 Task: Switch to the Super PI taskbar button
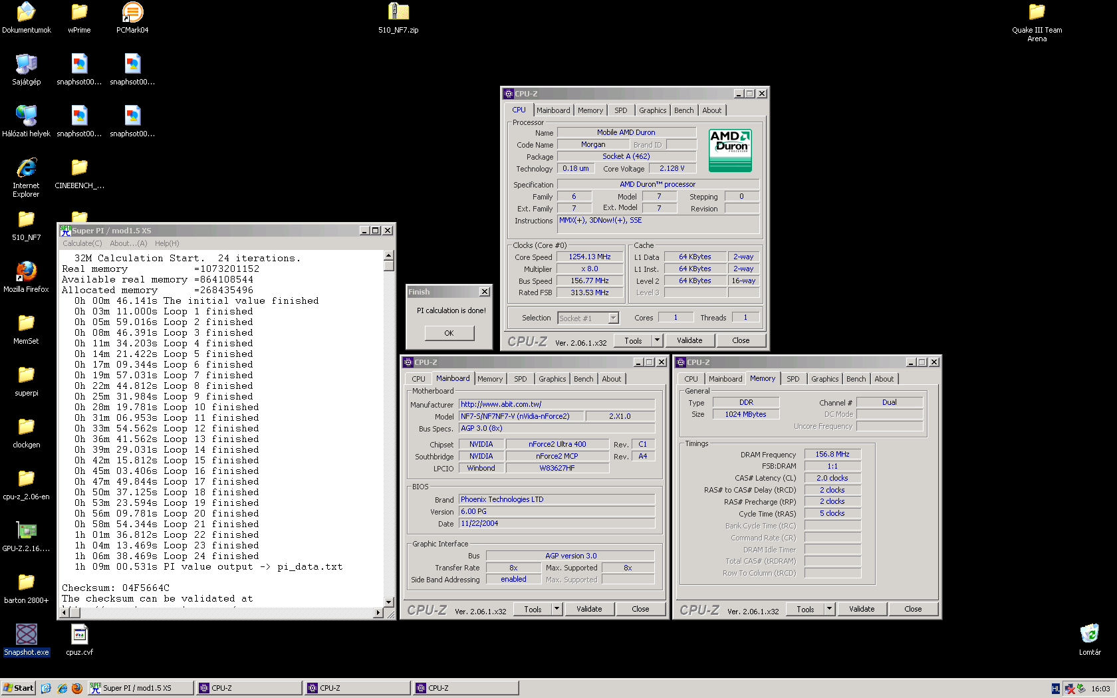tap(140, 688)
